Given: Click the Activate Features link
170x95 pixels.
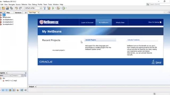Looking at the screenshot, I should click(x=133, y=40).
